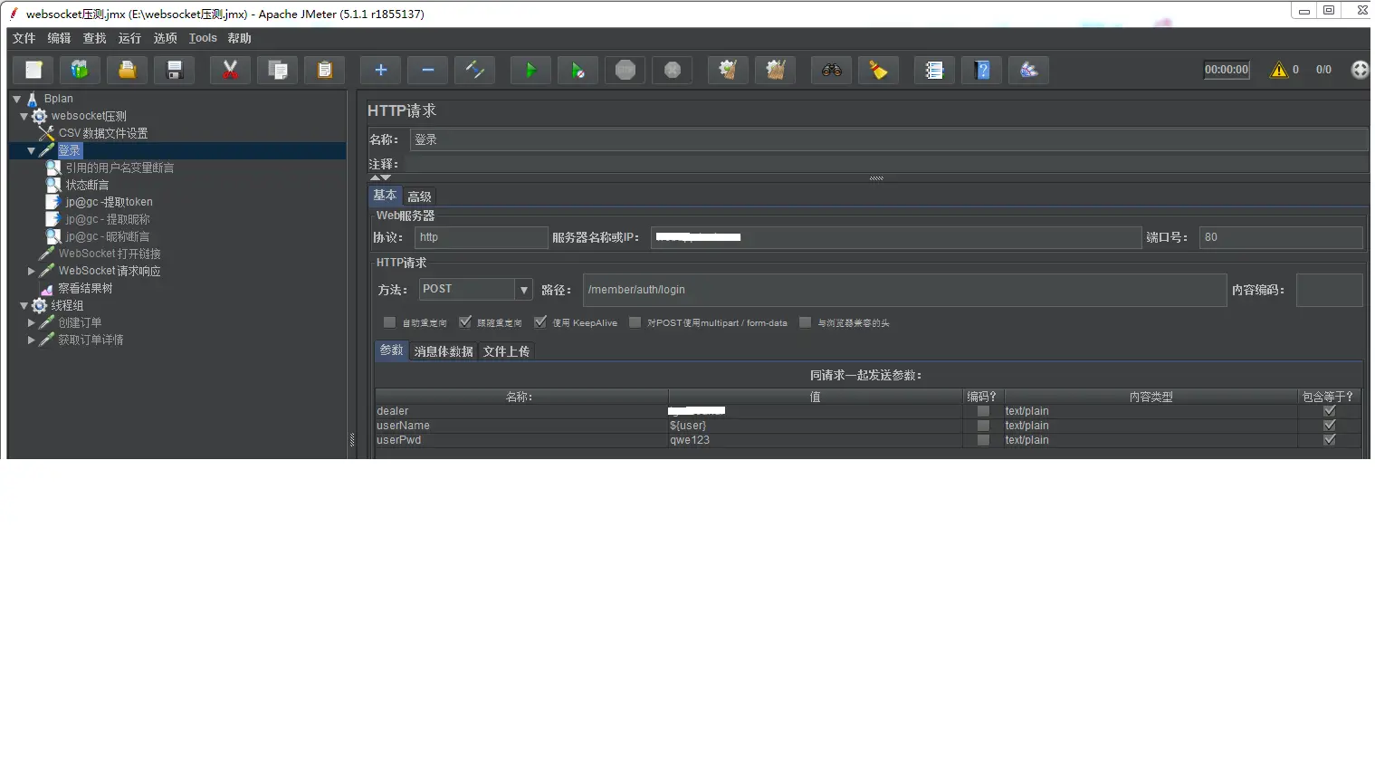Uncheck the 跟随重定向 checkbox
The width and height of the screenshot is (1375, 767).
coord(464,322)
